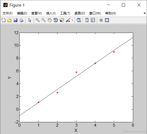
Task: Click the Y axis tick label -2
Action: [17, 122]
